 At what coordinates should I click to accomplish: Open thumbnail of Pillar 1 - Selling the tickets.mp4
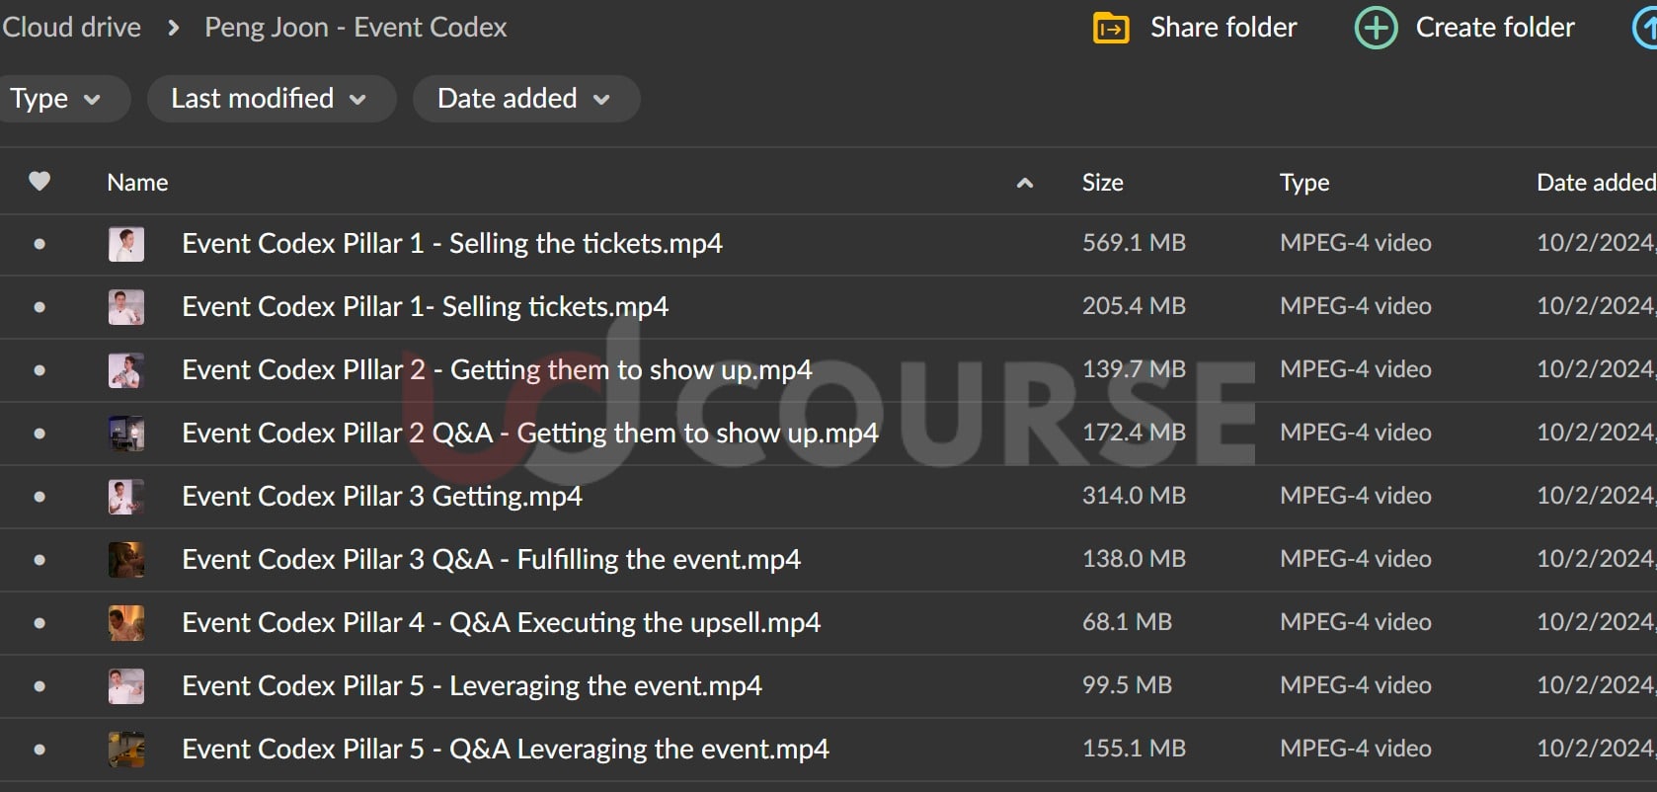pos(126,244)
